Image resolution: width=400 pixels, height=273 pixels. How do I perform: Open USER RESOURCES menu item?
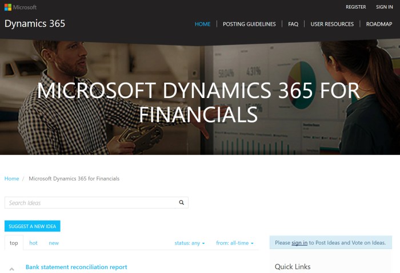[x=332, y=24]
